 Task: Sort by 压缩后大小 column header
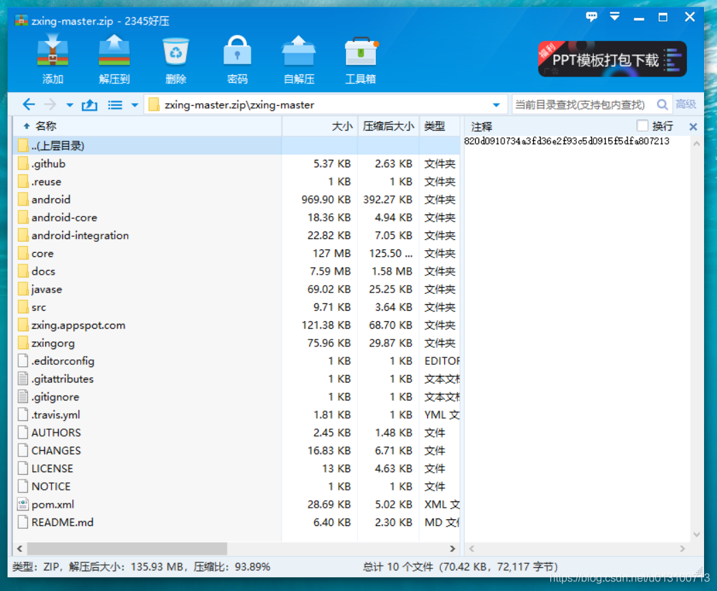click(388, 126)
